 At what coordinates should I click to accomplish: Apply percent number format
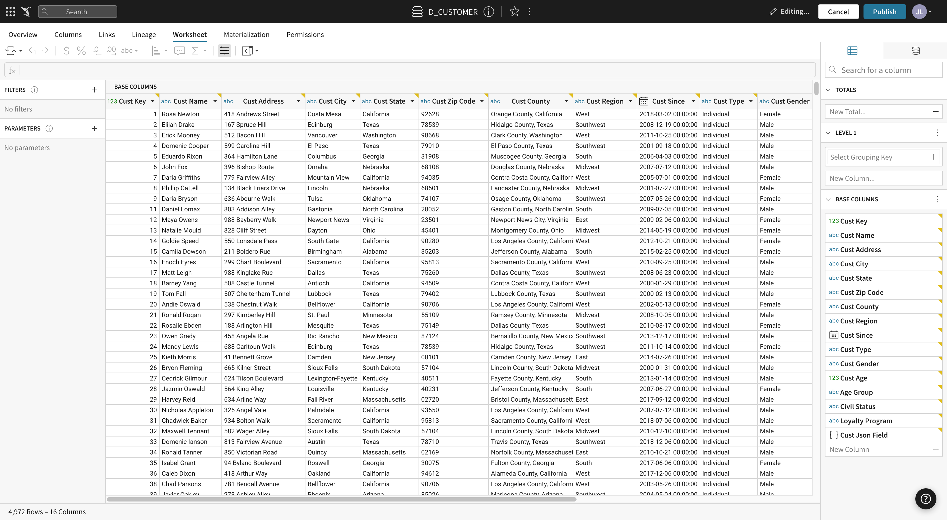click(x=81, y=51)
